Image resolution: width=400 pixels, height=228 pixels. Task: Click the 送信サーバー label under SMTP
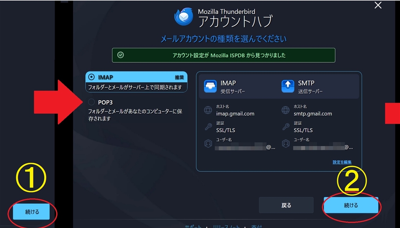pos(310,91)
